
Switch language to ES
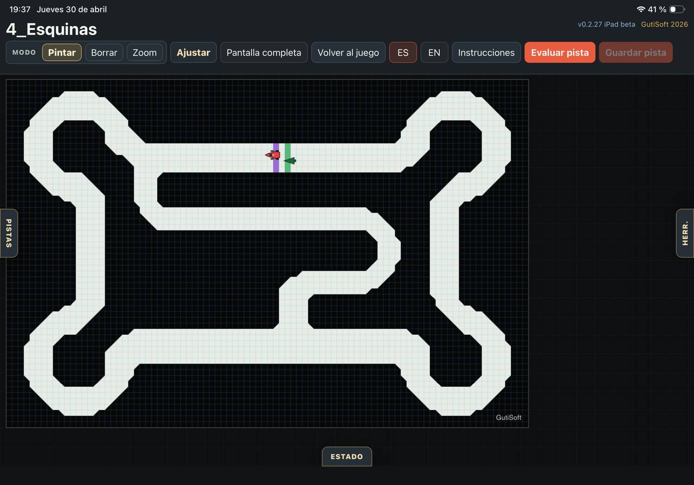point(403,53)
